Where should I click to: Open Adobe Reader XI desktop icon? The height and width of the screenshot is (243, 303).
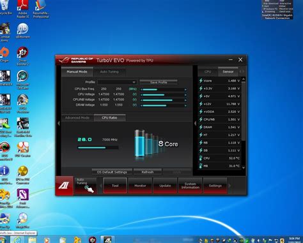23,9
